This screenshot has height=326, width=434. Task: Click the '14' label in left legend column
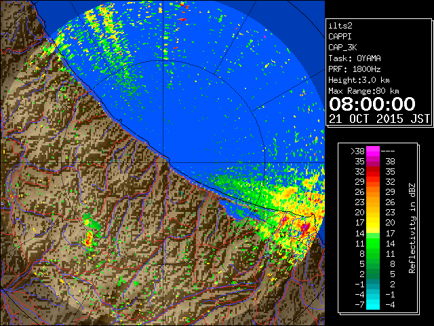[x=360, y=233]
